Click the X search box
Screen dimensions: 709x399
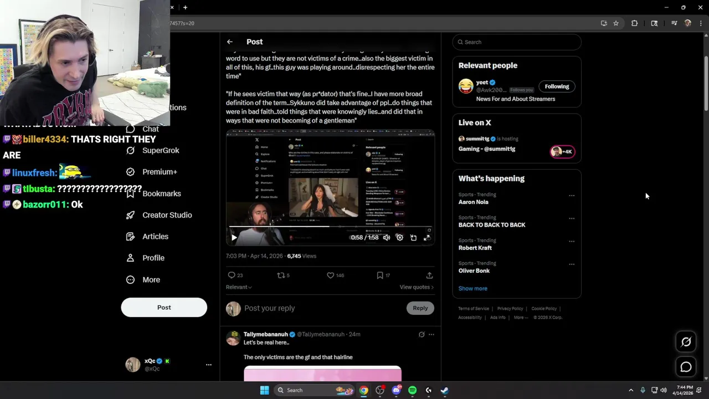tap(517, 42)
